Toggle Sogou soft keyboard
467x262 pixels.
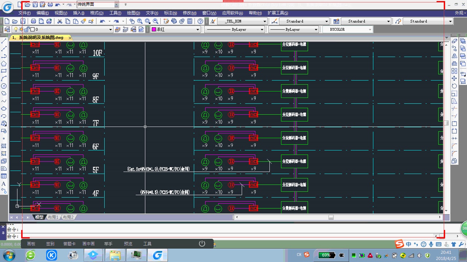point(439,244)
